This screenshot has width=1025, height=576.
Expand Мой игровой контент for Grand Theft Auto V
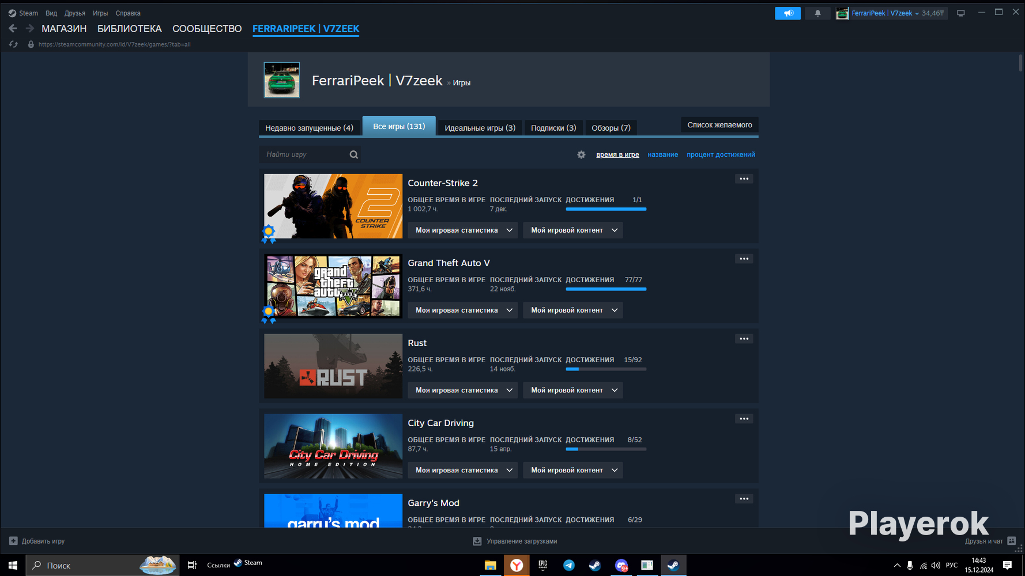pos(573,310)
